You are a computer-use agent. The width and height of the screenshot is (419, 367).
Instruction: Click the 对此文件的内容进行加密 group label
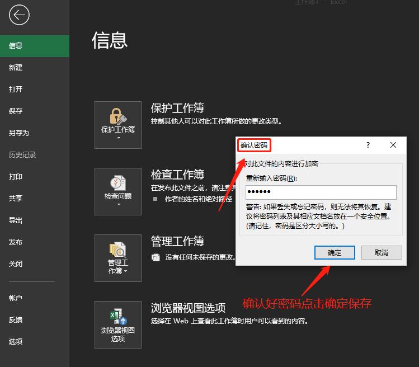pyautogui.click(x=281, y=164)
